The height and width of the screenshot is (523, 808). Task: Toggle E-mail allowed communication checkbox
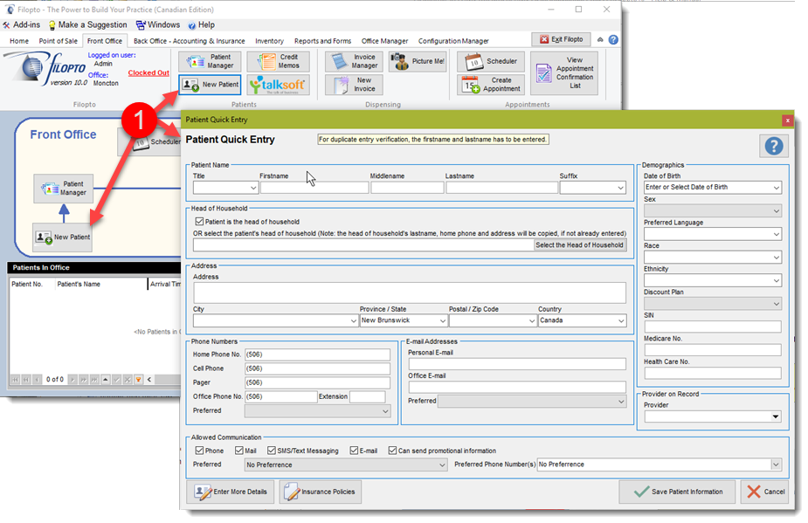(354, 451)
